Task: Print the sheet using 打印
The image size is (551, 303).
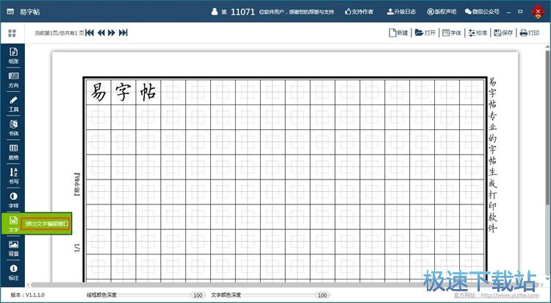Action: coord(529,32)
